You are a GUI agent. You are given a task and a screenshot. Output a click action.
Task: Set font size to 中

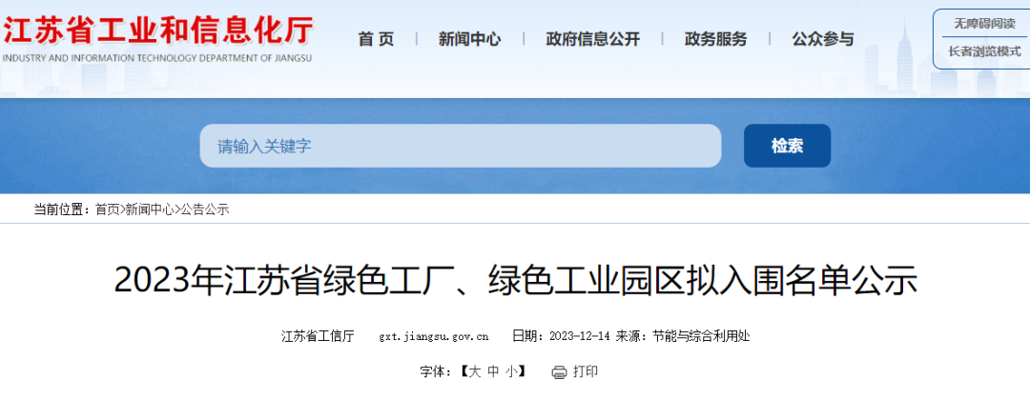pyautogui.click(x=493, y=371)
